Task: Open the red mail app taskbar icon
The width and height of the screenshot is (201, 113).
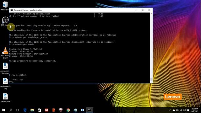Action: click(x=46, y=110)
